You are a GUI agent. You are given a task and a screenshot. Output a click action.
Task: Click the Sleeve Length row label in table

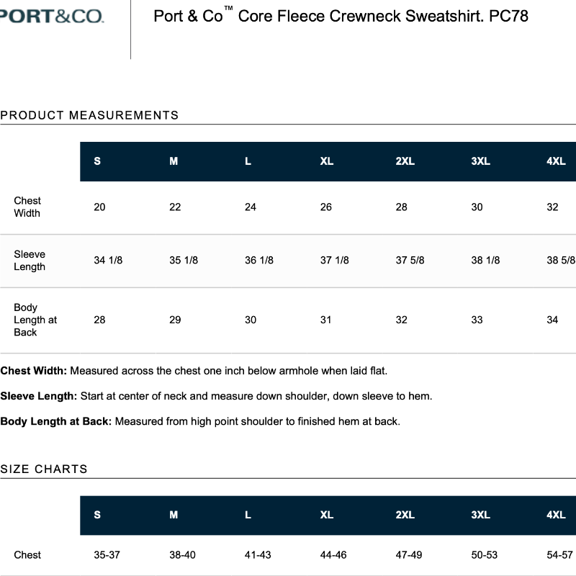click(x=30, y=260)
